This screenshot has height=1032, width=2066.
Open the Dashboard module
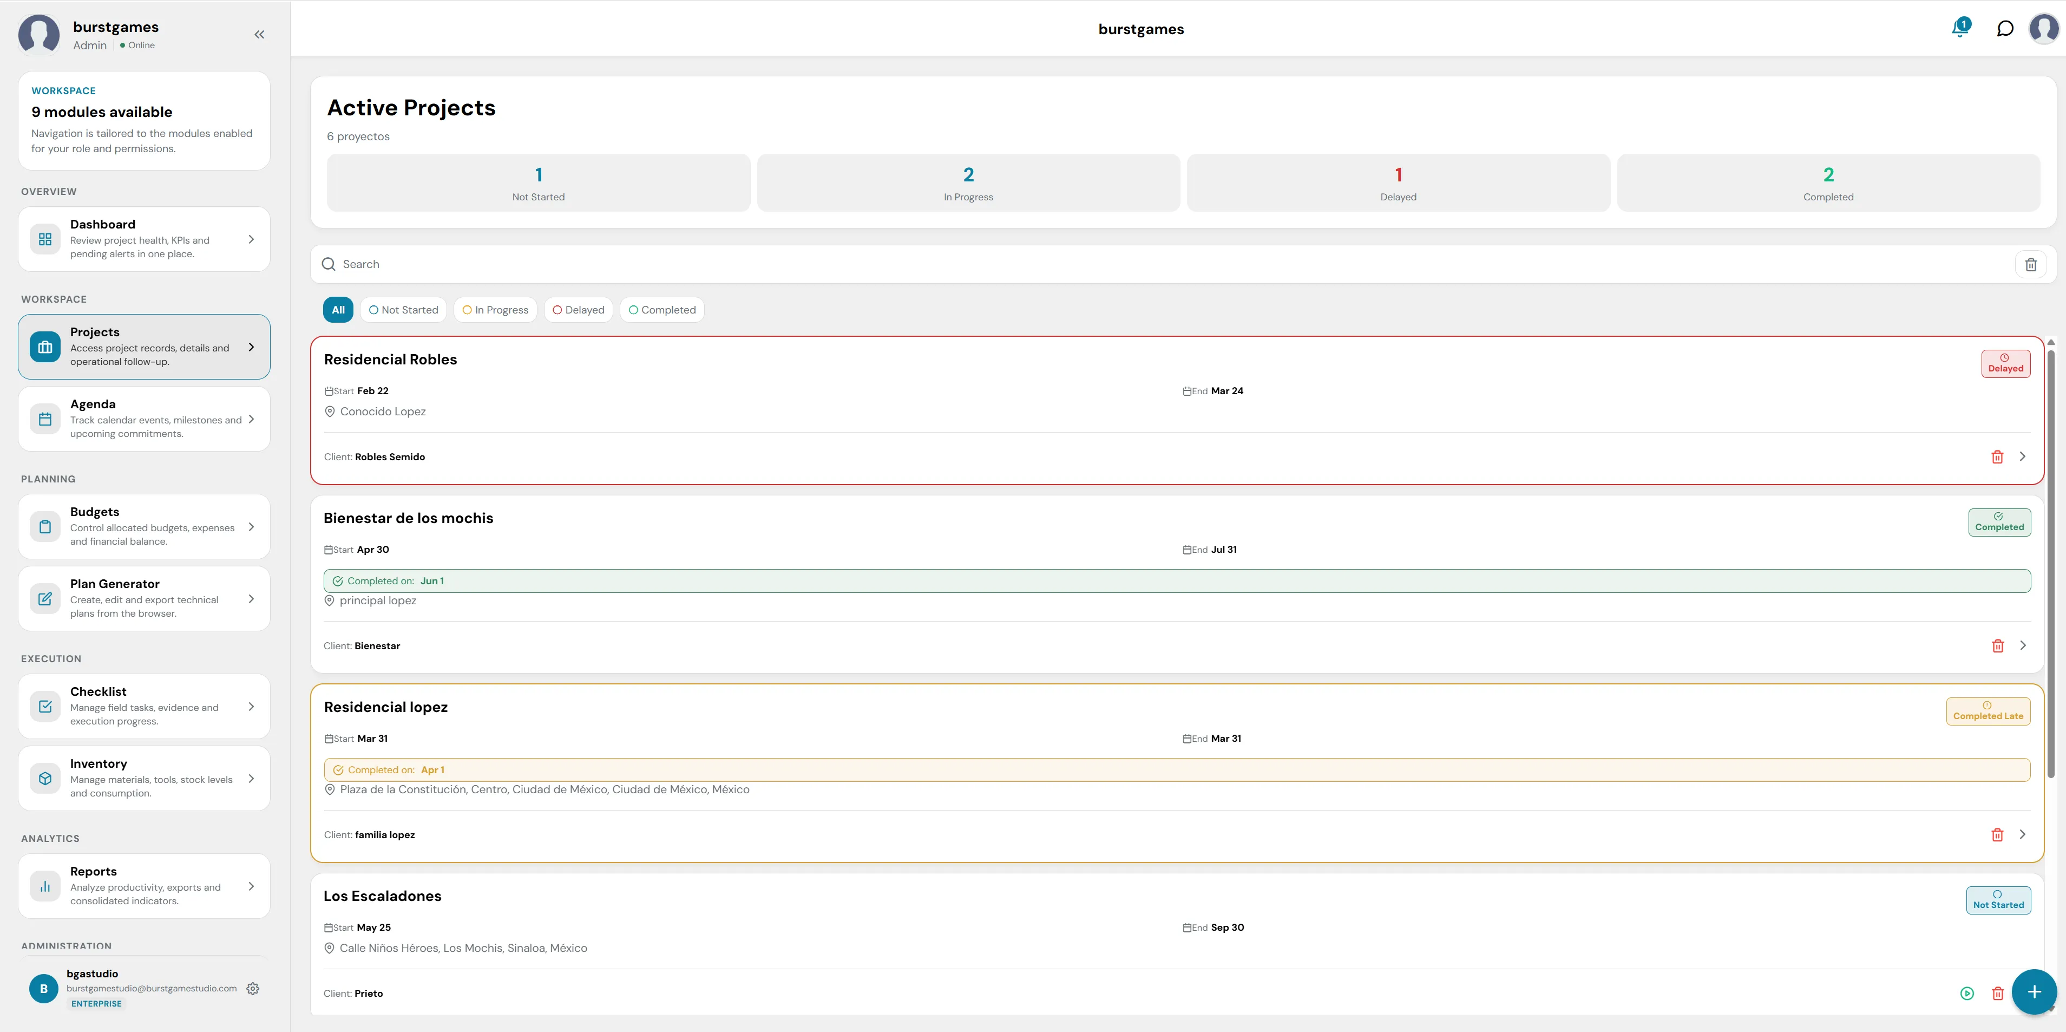click(x=145, y=239)
